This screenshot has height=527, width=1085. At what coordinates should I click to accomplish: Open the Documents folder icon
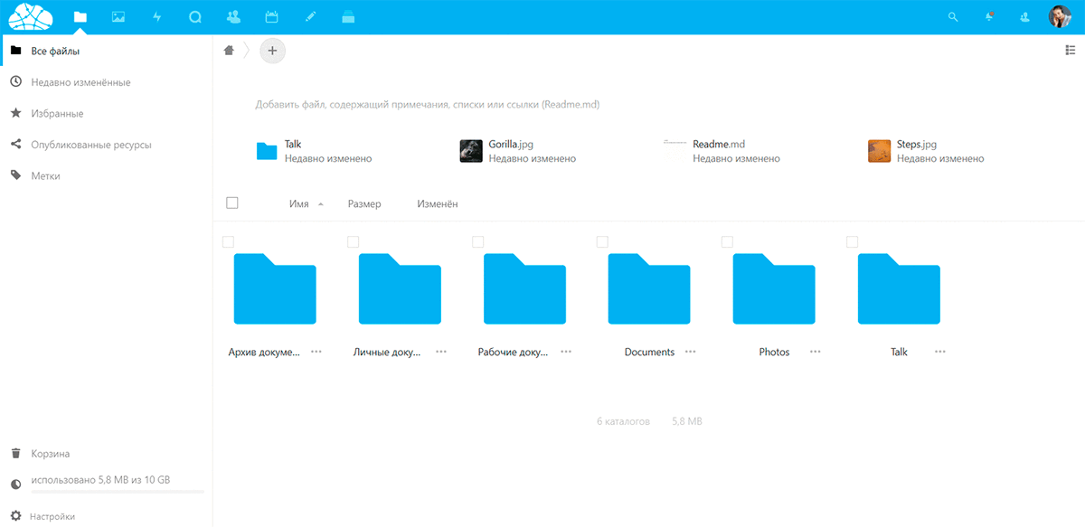coord(649,289)
